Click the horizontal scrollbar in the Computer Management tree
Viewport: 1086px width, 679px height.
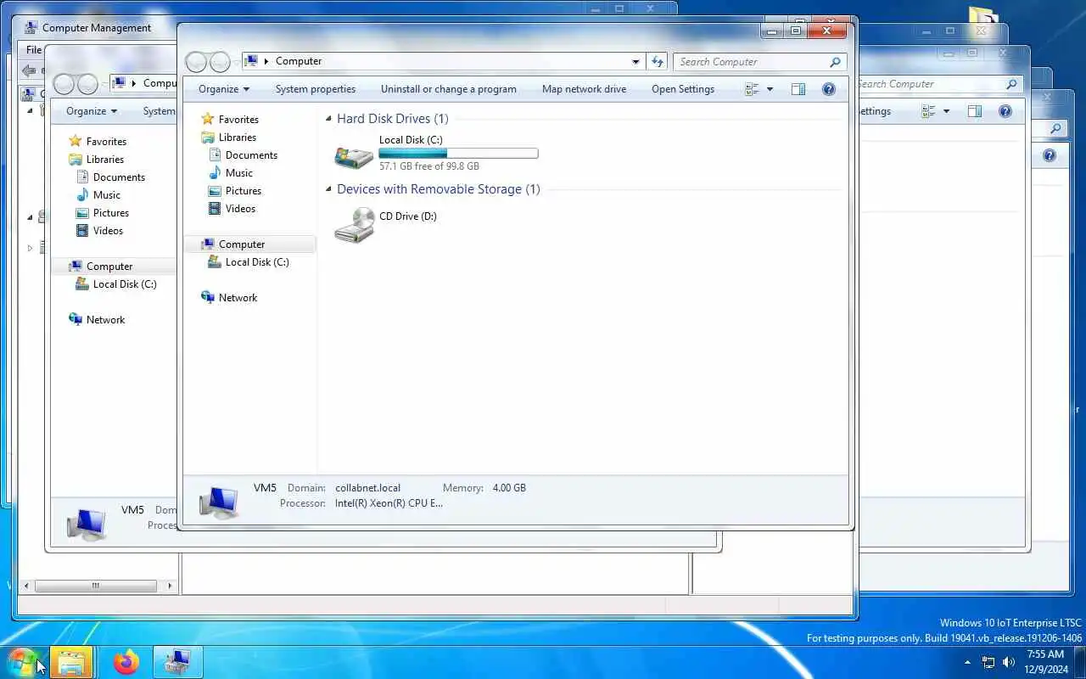coord(95,586)
